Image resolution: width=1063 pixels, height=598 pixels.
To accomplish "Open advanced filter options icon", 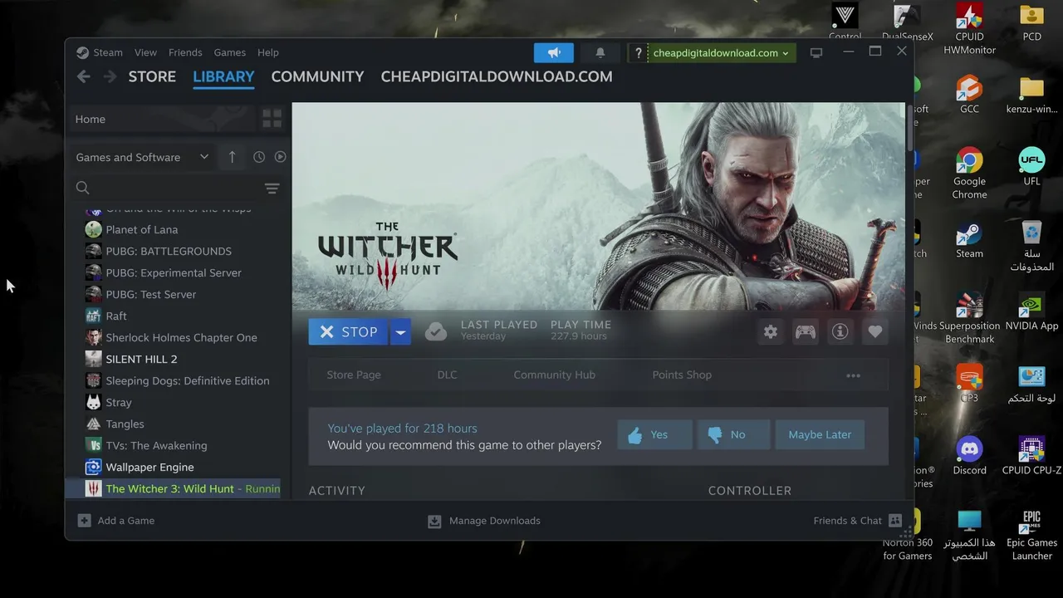I will pos(272,189).
